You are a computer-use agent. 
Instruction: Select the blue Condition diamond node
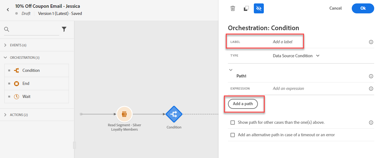coord(174,114)
